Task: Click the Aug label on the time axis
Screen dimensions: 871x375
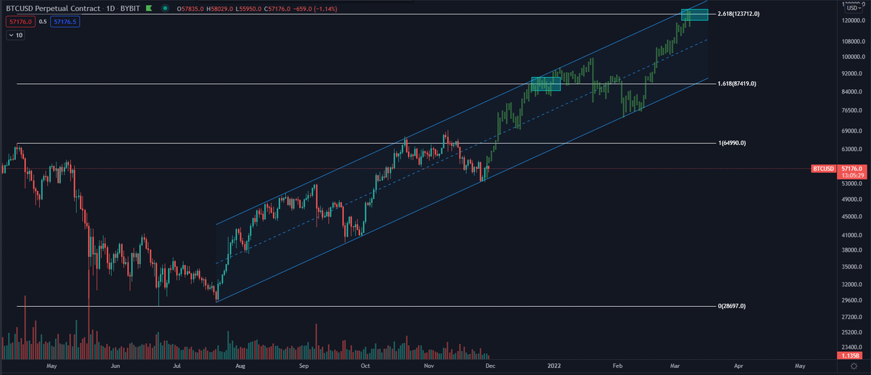Action: (239, 367)
